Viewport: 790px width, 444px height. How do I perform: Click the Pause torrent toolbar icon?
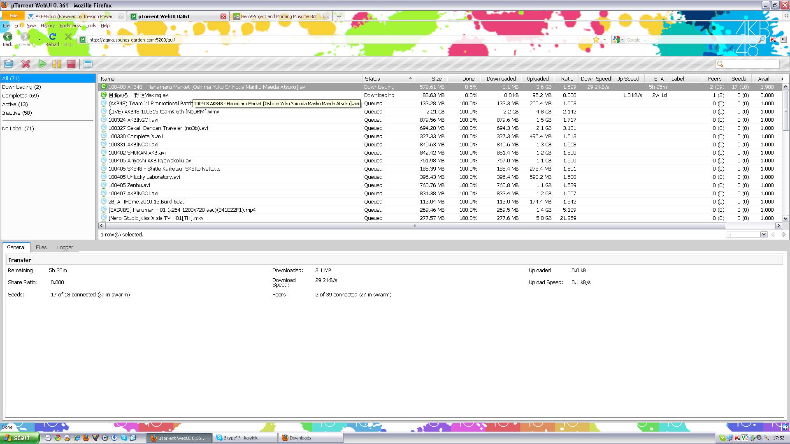click(x=57, y=64)
